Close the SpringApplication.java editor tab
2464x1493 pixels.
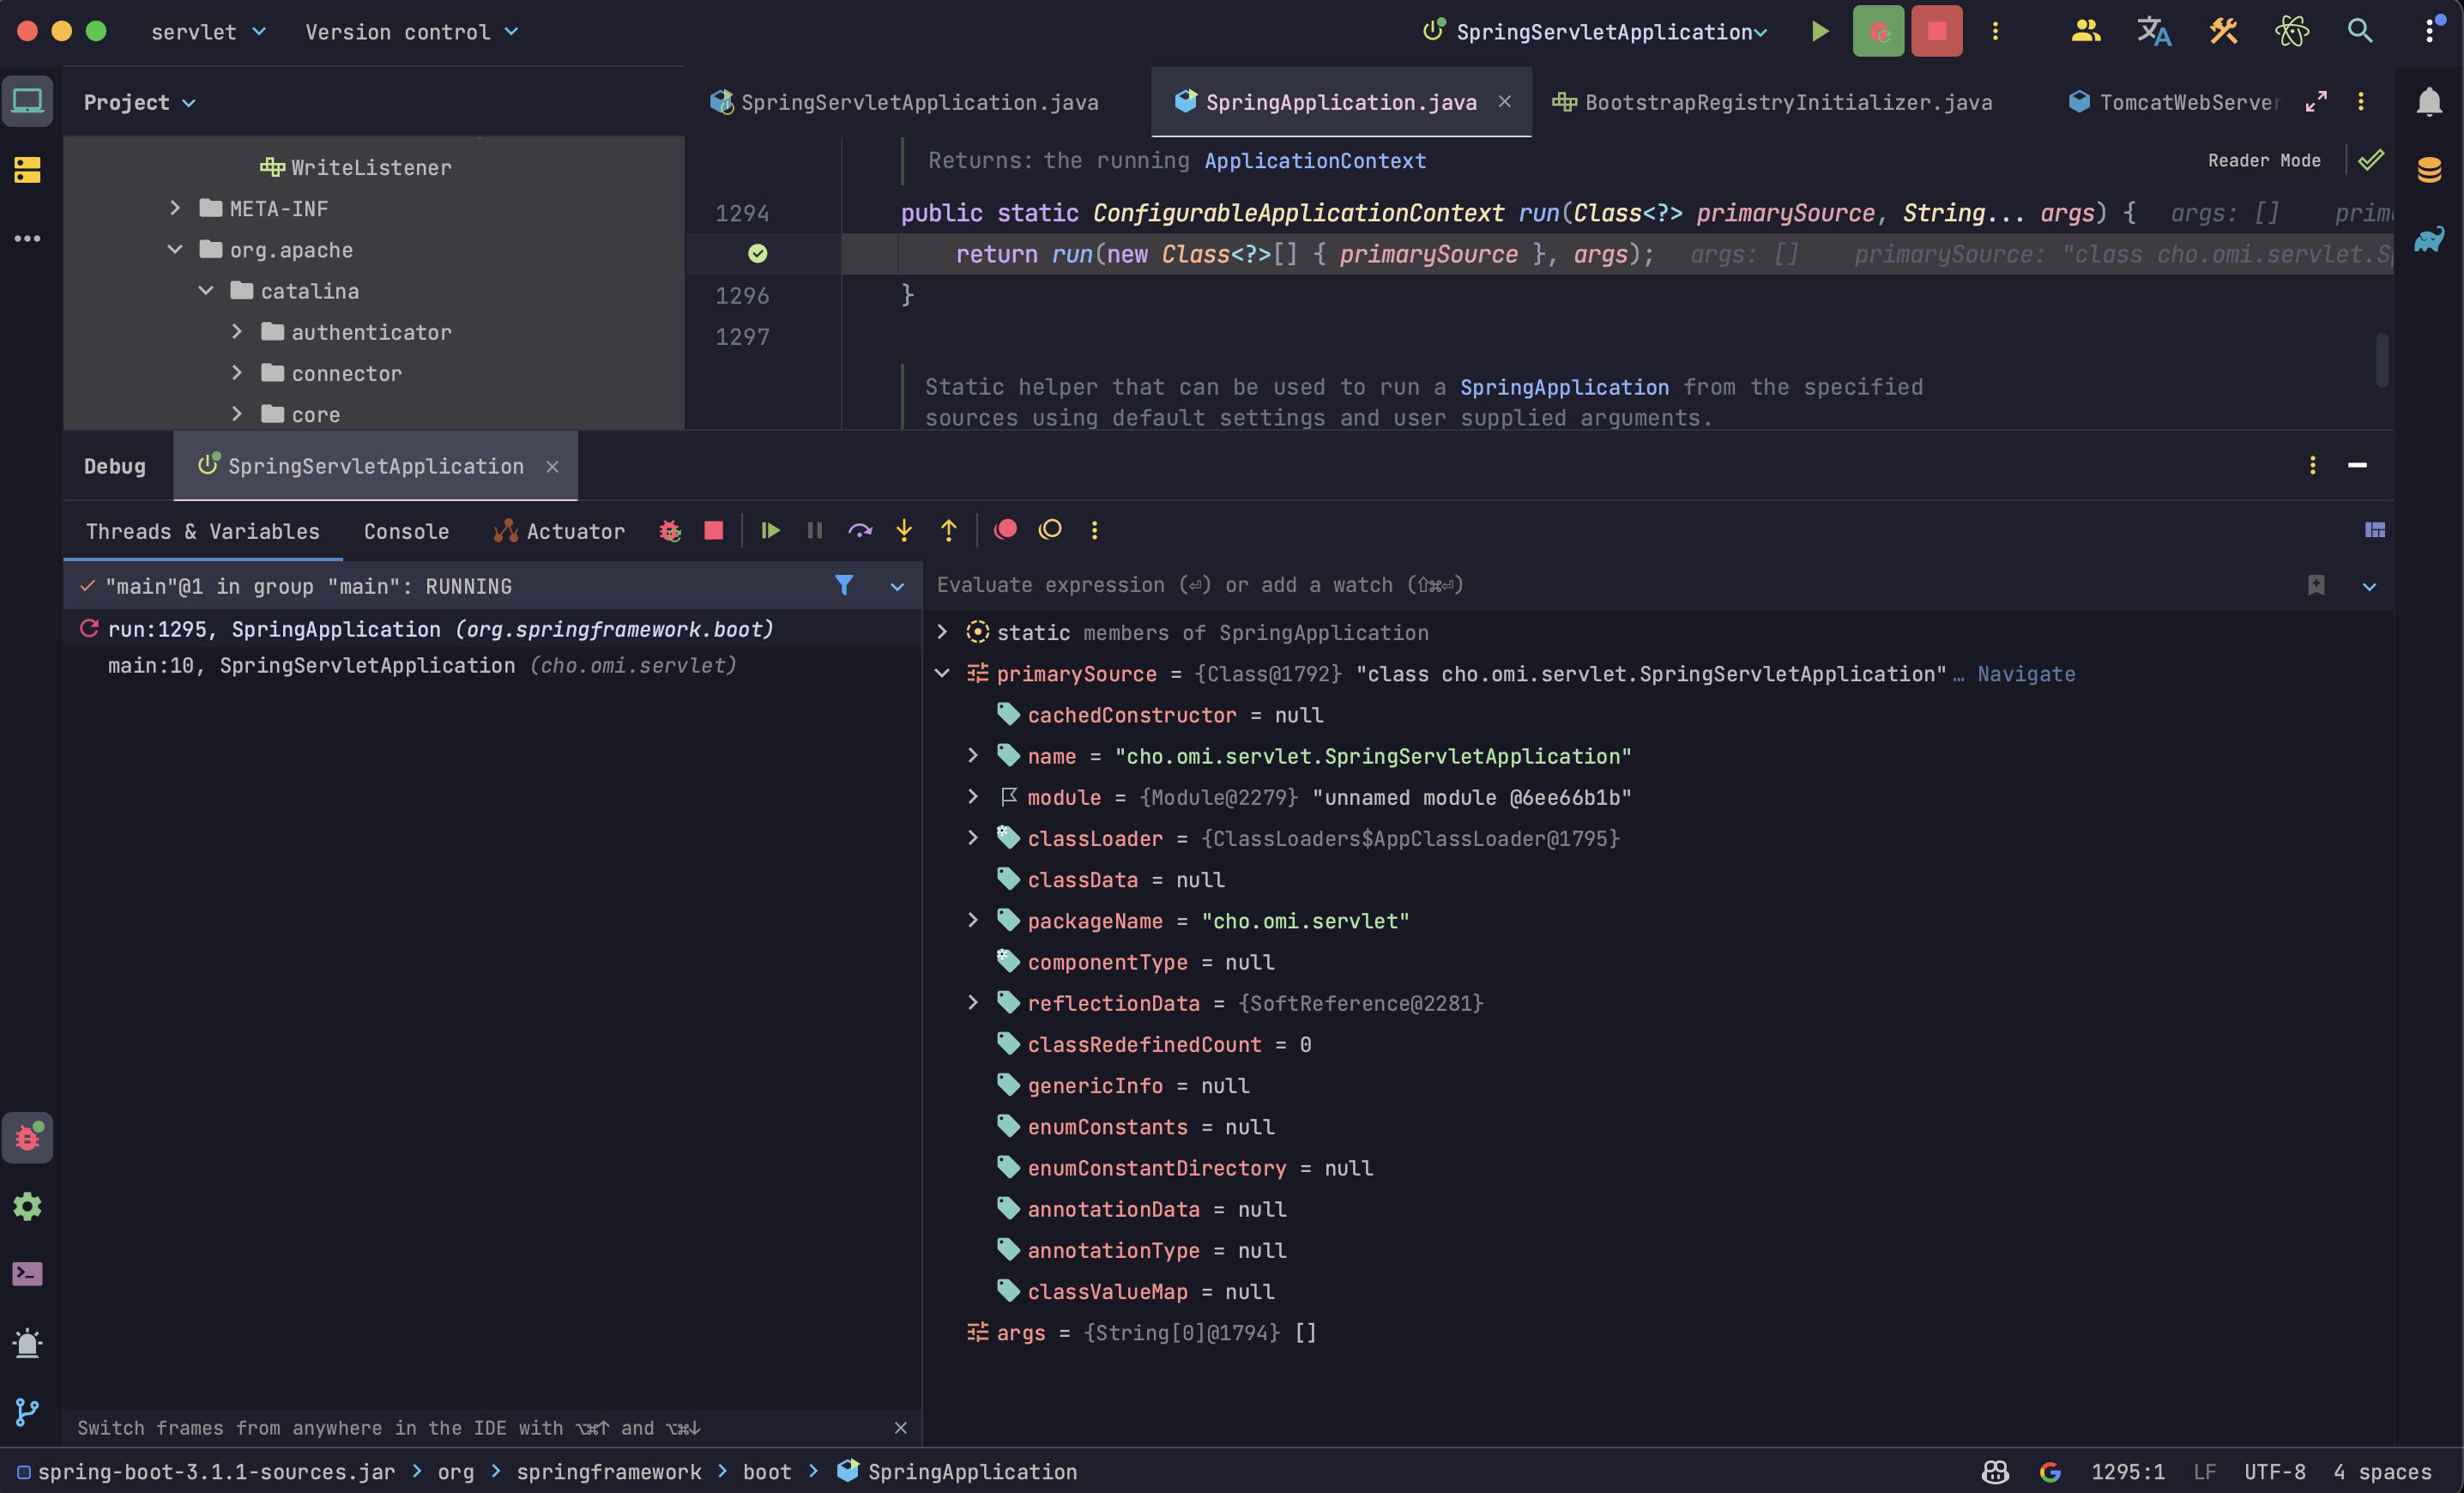point(1504,101)
